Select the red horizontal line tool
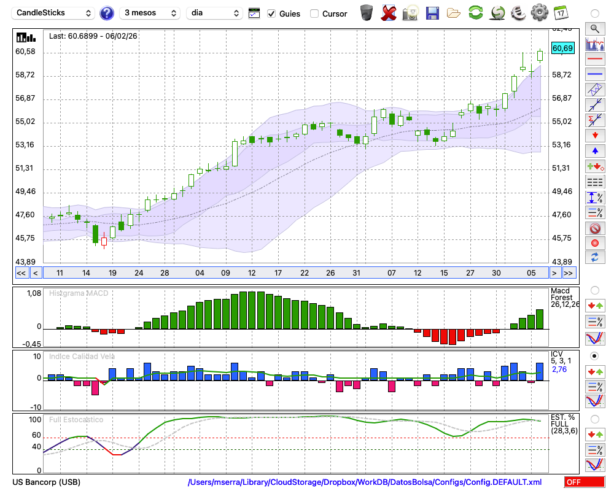 pos(594,60)
